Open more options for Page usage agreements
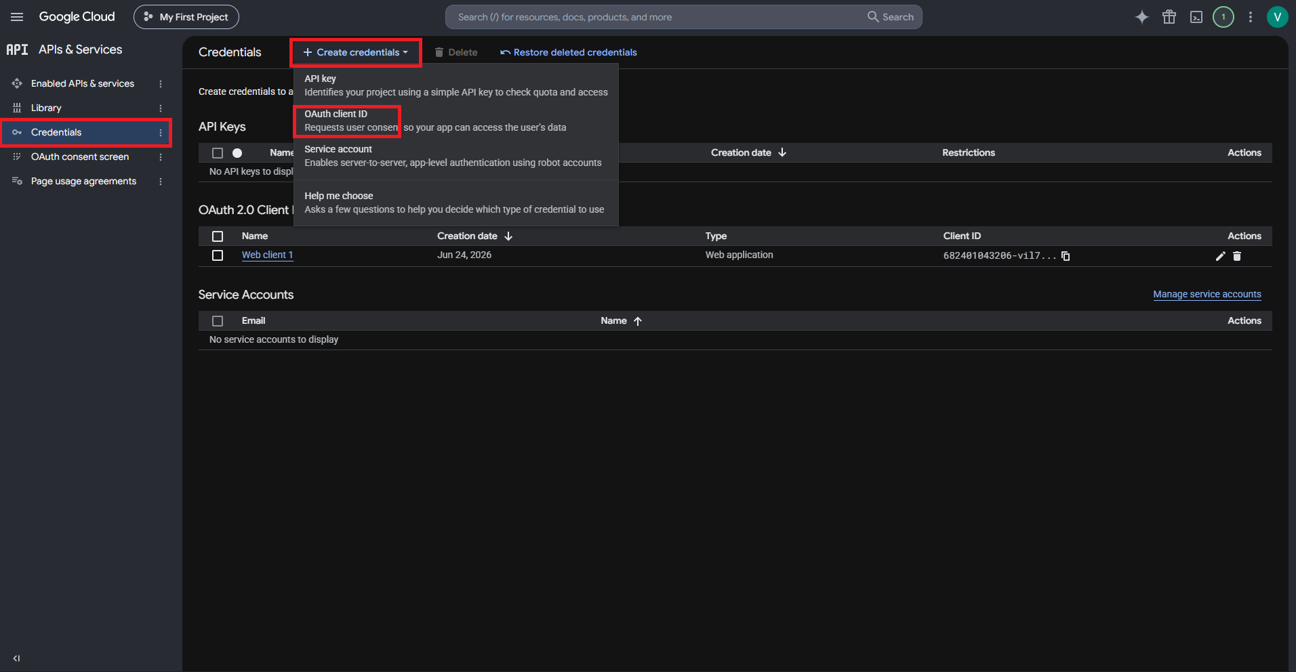The height and width of the screenshot is (672, 1296). 161,182
